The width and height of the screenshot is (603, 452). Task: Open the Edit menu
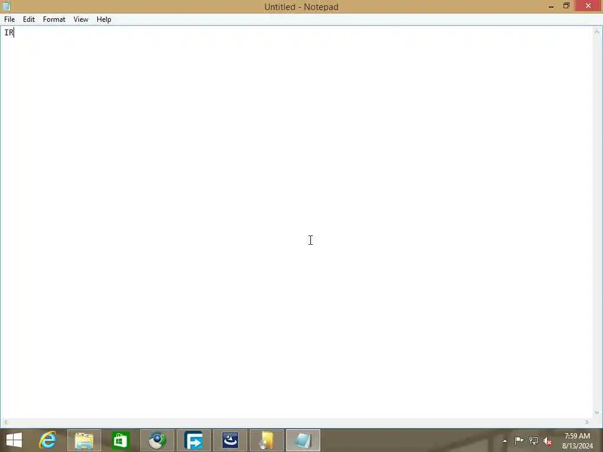point(29,19)
